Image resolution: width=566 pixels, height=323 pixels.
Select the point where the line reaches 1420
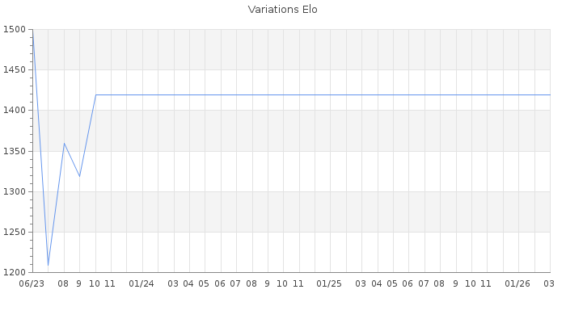95,94
